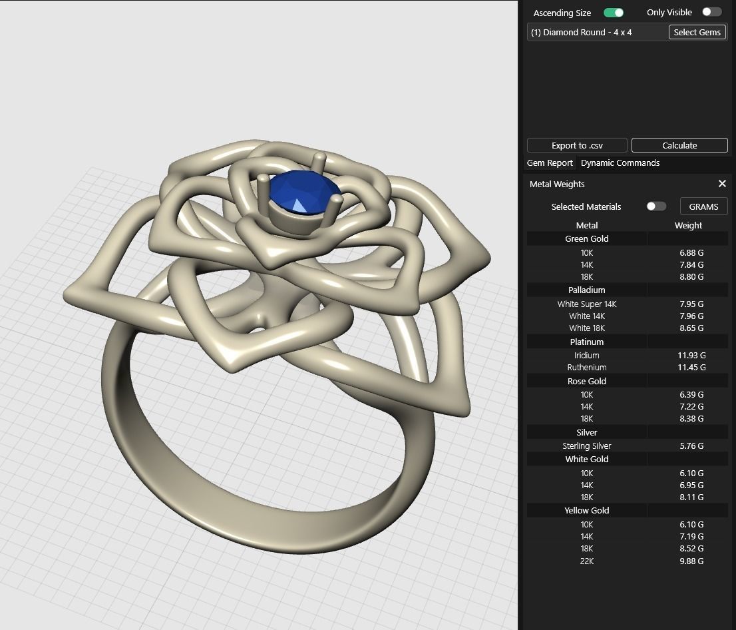Viewport: 736px width, 630px height.
Task: Click the 7.19 G weight value
Action: [x=691, y=537]
